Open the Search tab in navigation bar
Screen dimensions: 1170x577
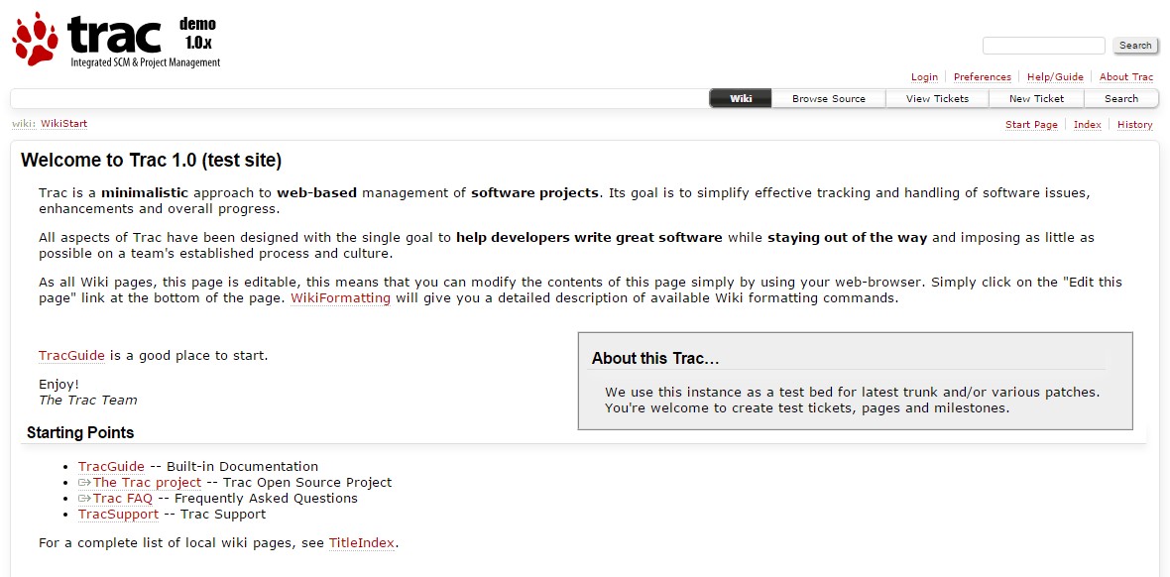click(1120, 98)
